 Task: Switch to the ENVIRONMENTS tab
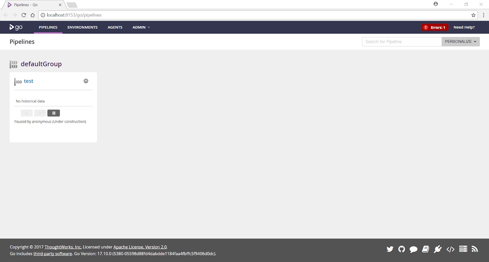coord(83,27)
